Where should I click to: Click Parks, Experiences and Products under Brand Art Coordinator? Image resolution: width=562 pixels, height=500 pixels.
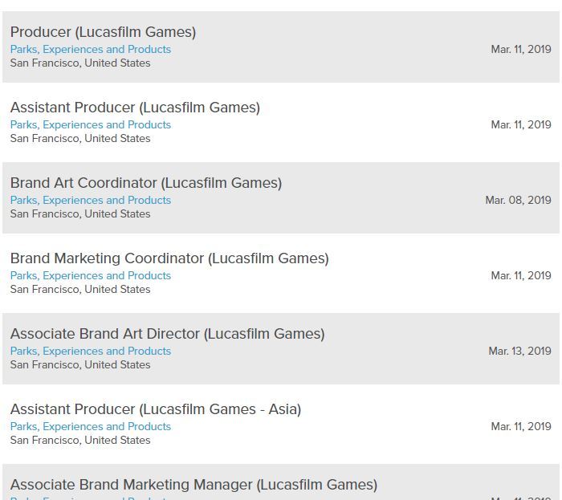[x=90, y=200]
